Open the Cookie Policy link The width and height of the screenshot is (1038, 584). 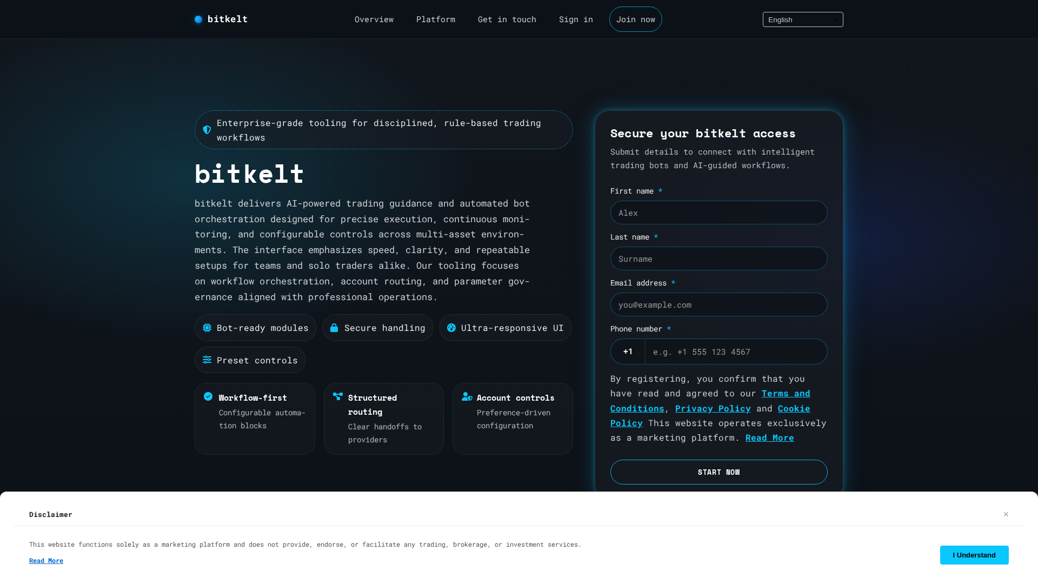(x=710, y=415)
